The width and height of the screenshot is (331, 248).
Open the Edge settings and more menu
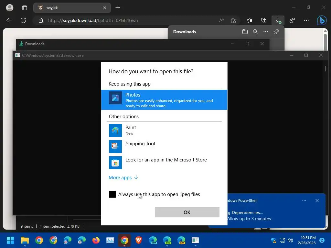[306, 20]
